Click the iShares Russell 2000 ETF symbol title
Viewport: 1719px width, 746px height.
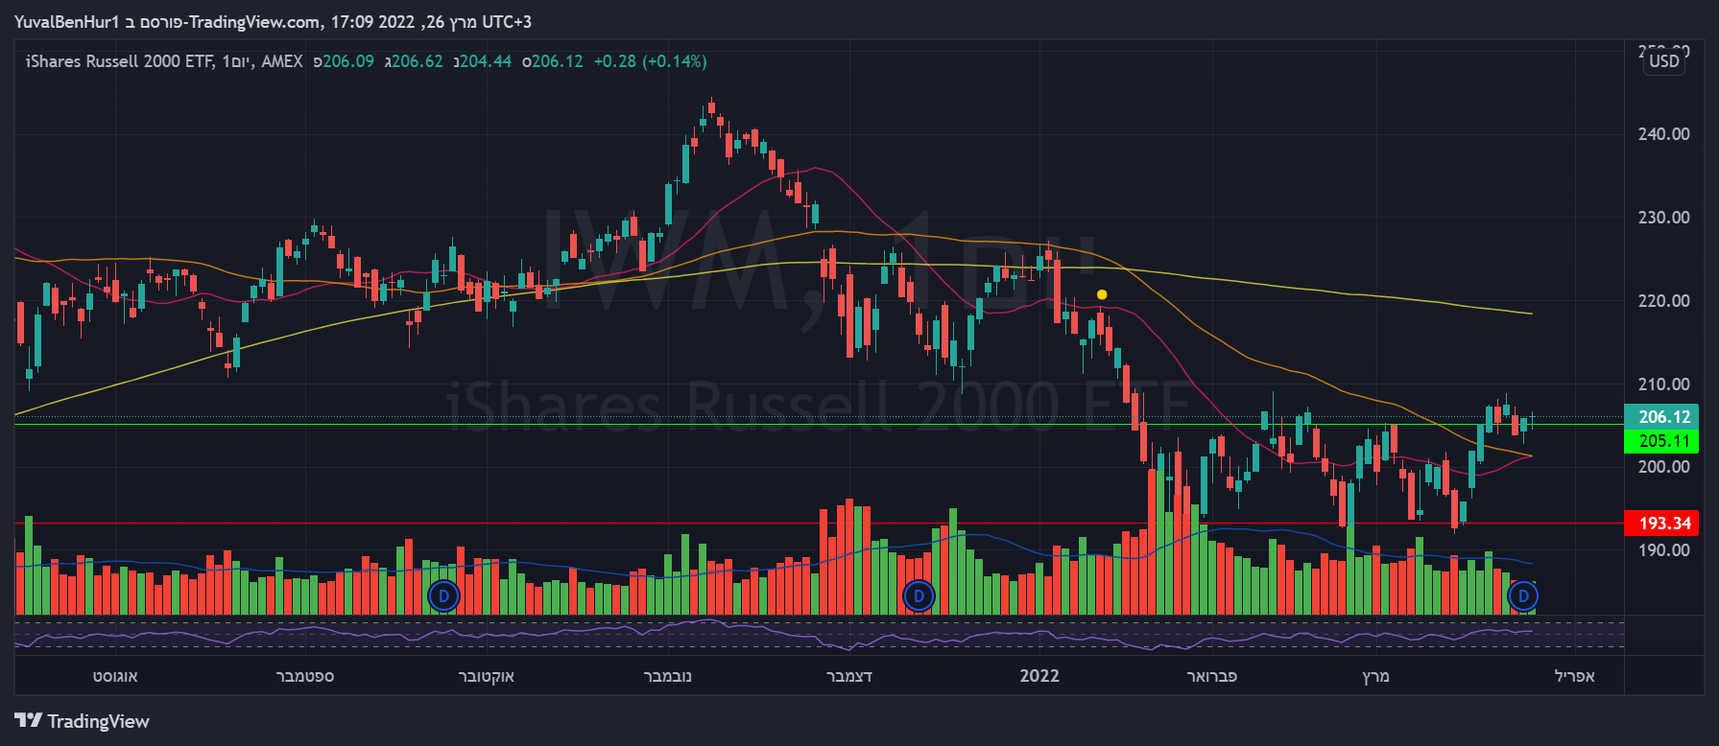(119, 61)
